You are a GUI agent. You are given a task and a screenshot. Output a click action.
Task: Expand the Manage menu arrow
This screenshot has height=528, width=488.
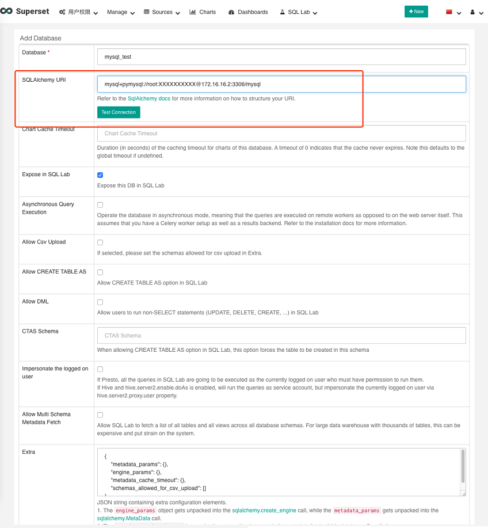click(132, 13)
